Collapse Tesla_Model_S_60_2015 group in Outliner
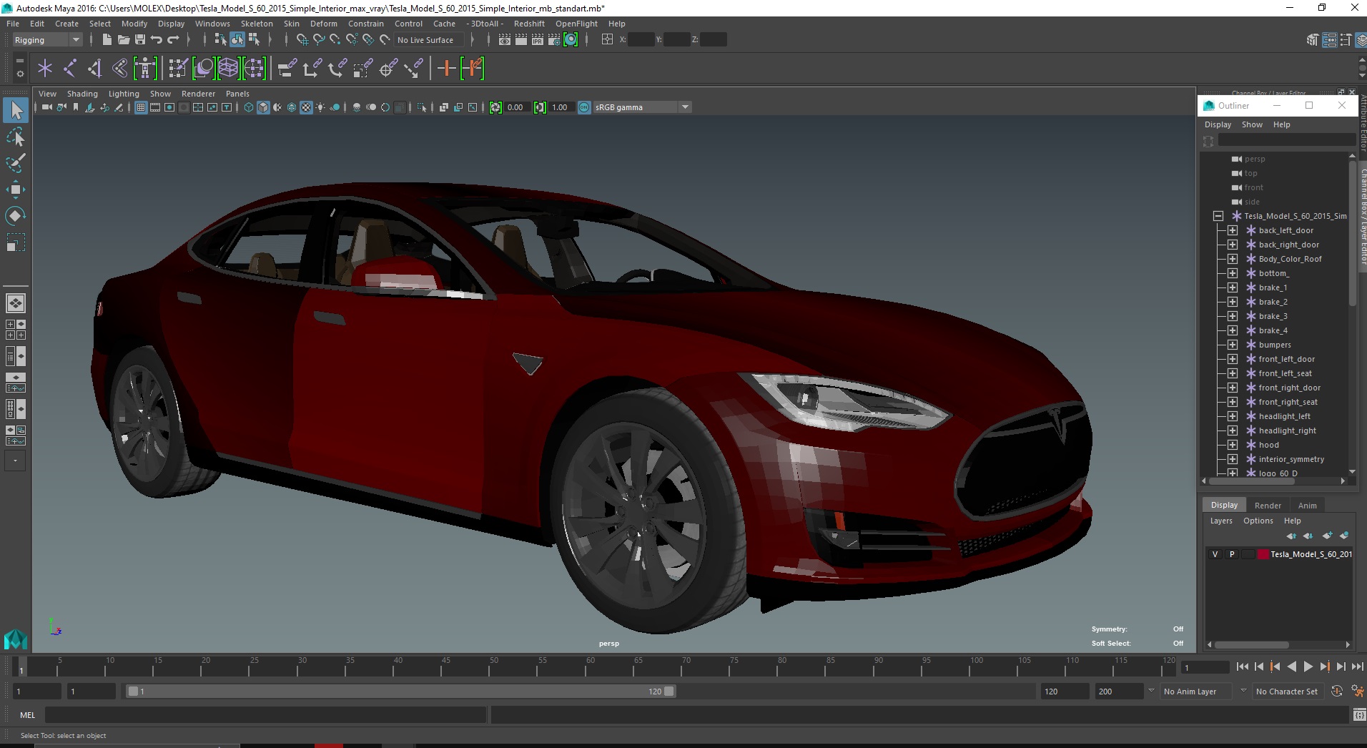 [x=1218, y=216]
